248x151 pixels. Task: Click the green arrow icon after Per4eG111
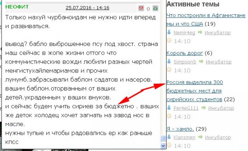pos(203,108)
